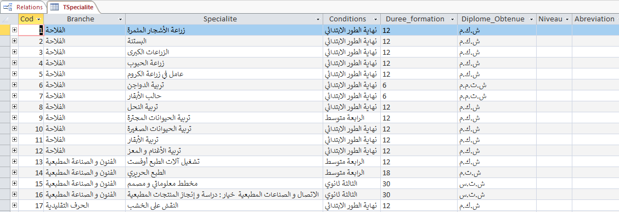
Task: Click the TSpecialite table icon
Action: [x=55, y=7]
